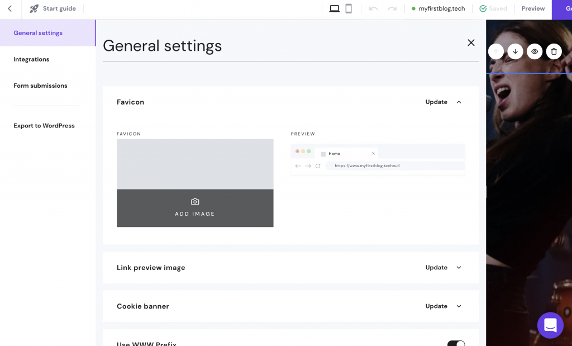Open Form submissions in the sidebar
This screenshot has width=572, height=346.
click(x=40, y=86)
